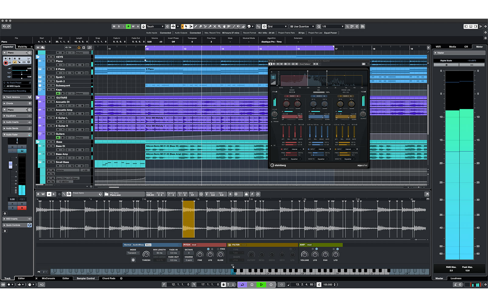Open the Touch automation mode dropdown

[x=155, y=27]
